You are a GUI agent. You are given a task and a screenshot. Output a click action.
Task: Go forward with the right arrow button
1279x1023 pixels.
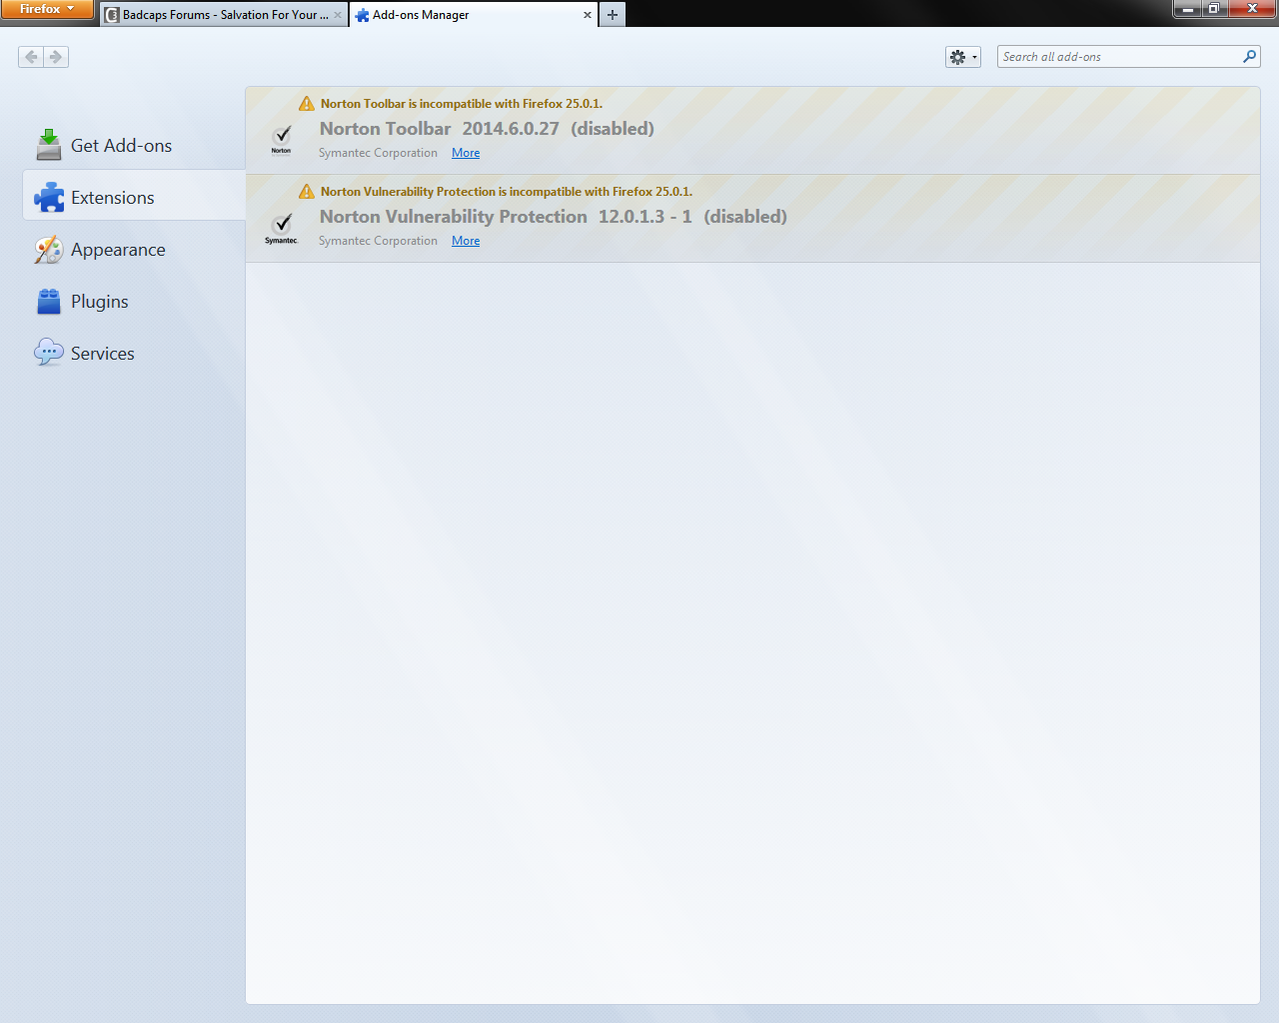coord(56,57)
